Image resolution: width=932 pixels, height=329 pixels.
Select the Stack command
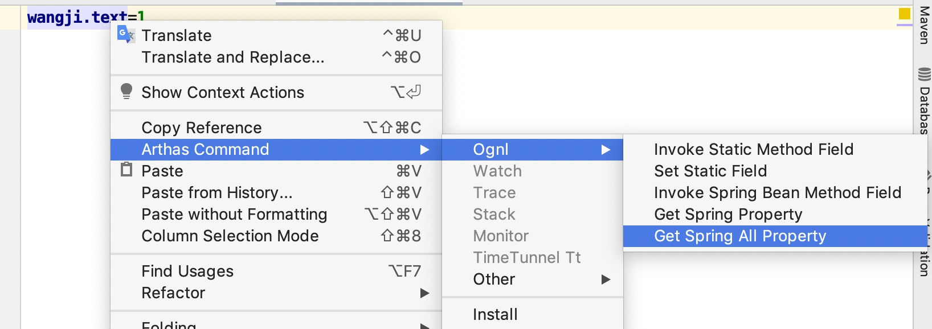coord(533,214)
